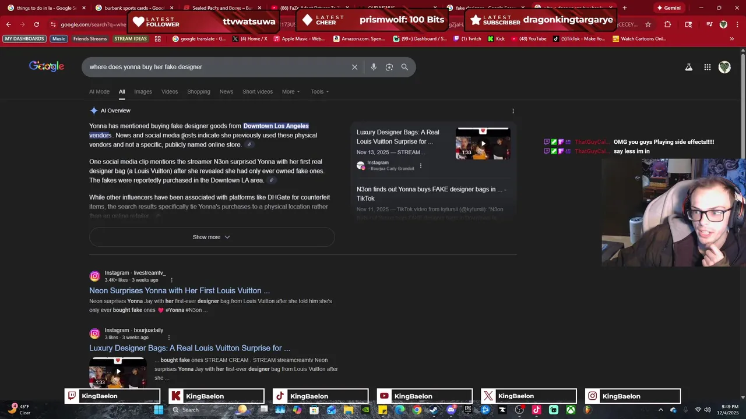Open the Kick bookmark

496,39
